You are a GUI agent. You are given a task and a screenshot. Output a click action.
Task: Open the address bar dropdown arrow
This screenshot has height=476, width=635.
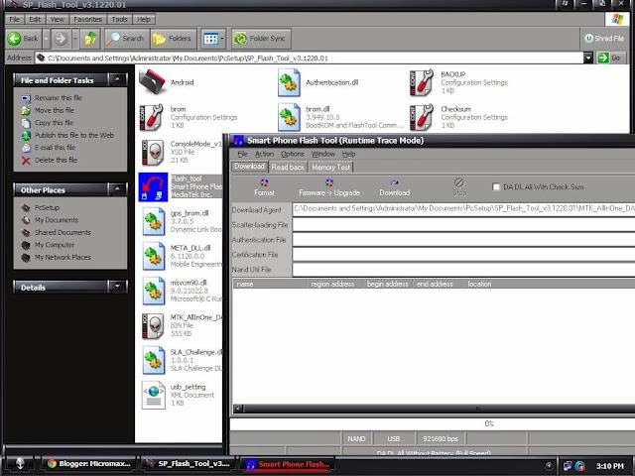point(588,58)
